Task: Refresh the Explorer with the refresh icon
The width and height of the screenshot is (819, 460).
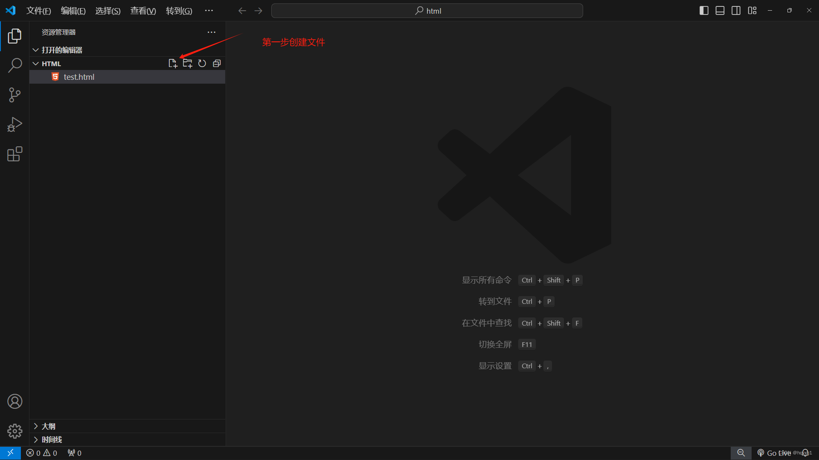Action: point(202,64)
